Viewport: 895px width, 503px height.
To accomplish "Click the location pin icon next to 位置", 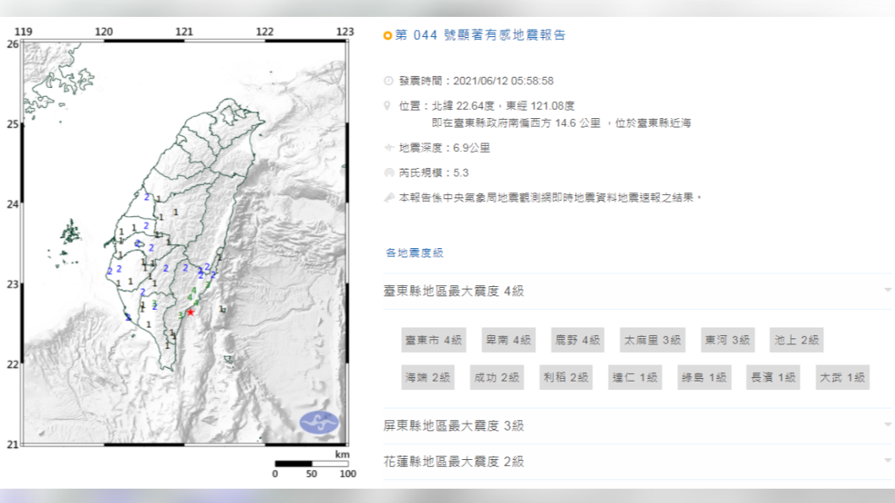I will click(388, 105).
